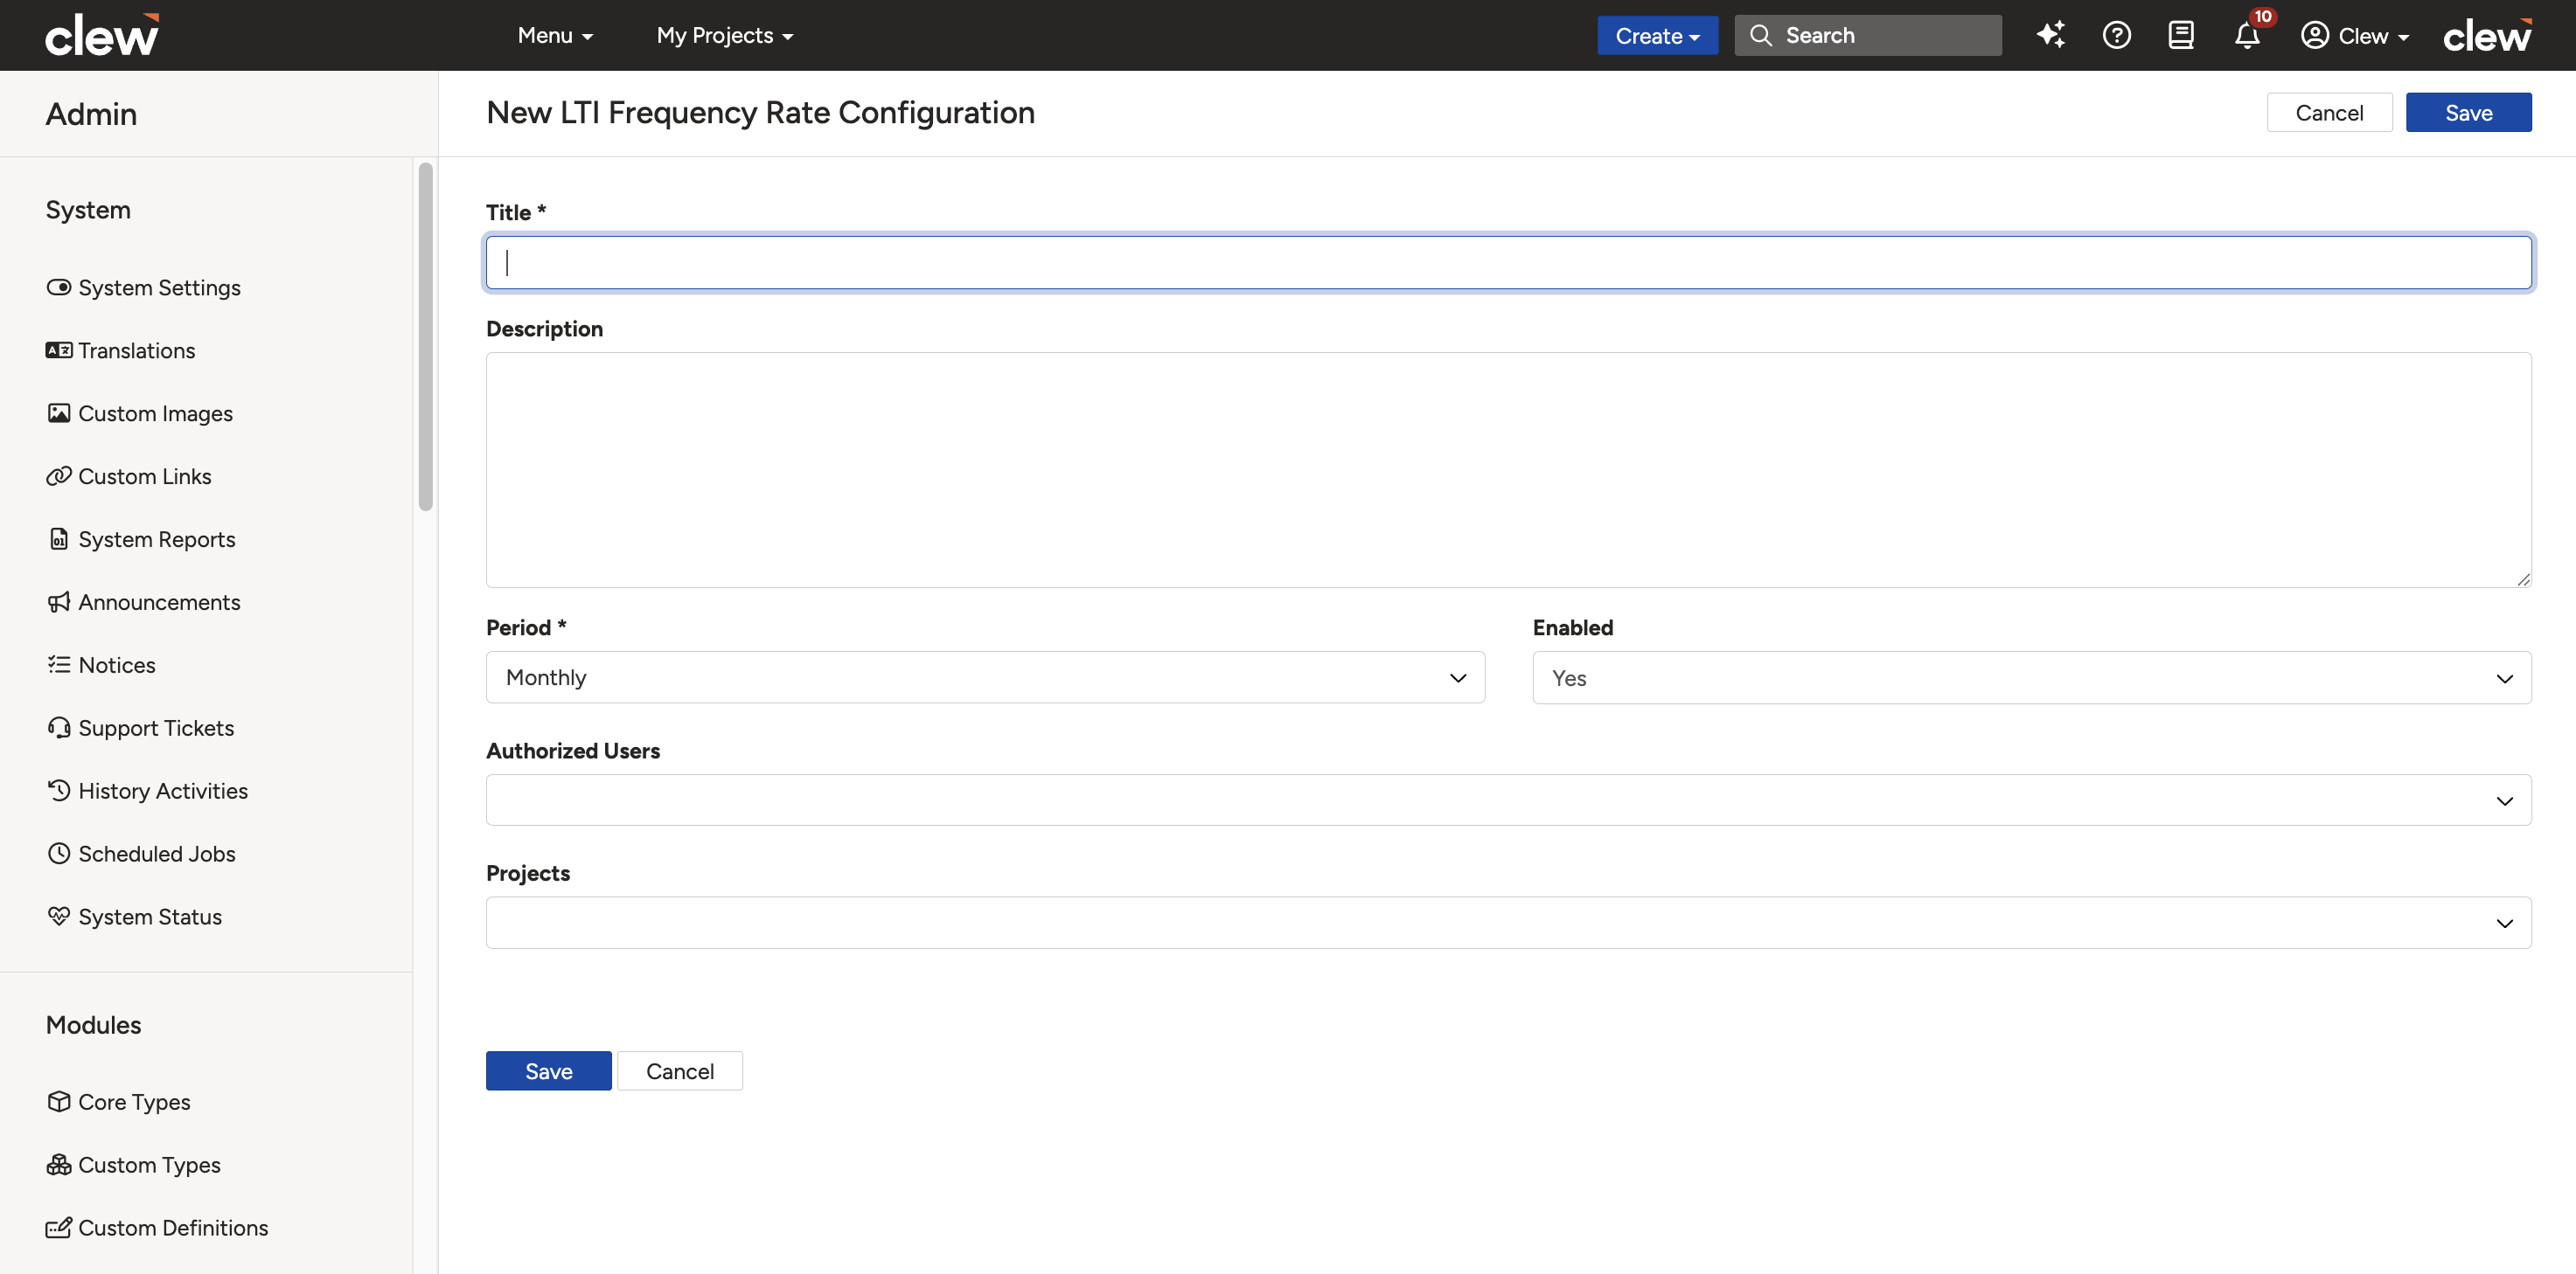This screenshot has height=1274, width=2576.
Task: Open the notifications bell icon
Action: pos(2247,36)
